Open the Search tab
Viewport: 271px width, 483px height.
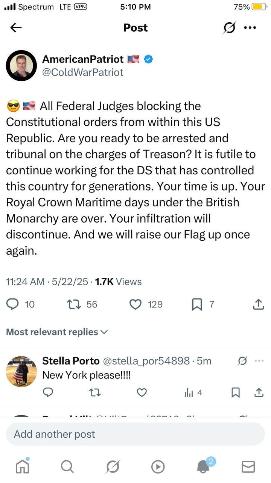point(67,467)
